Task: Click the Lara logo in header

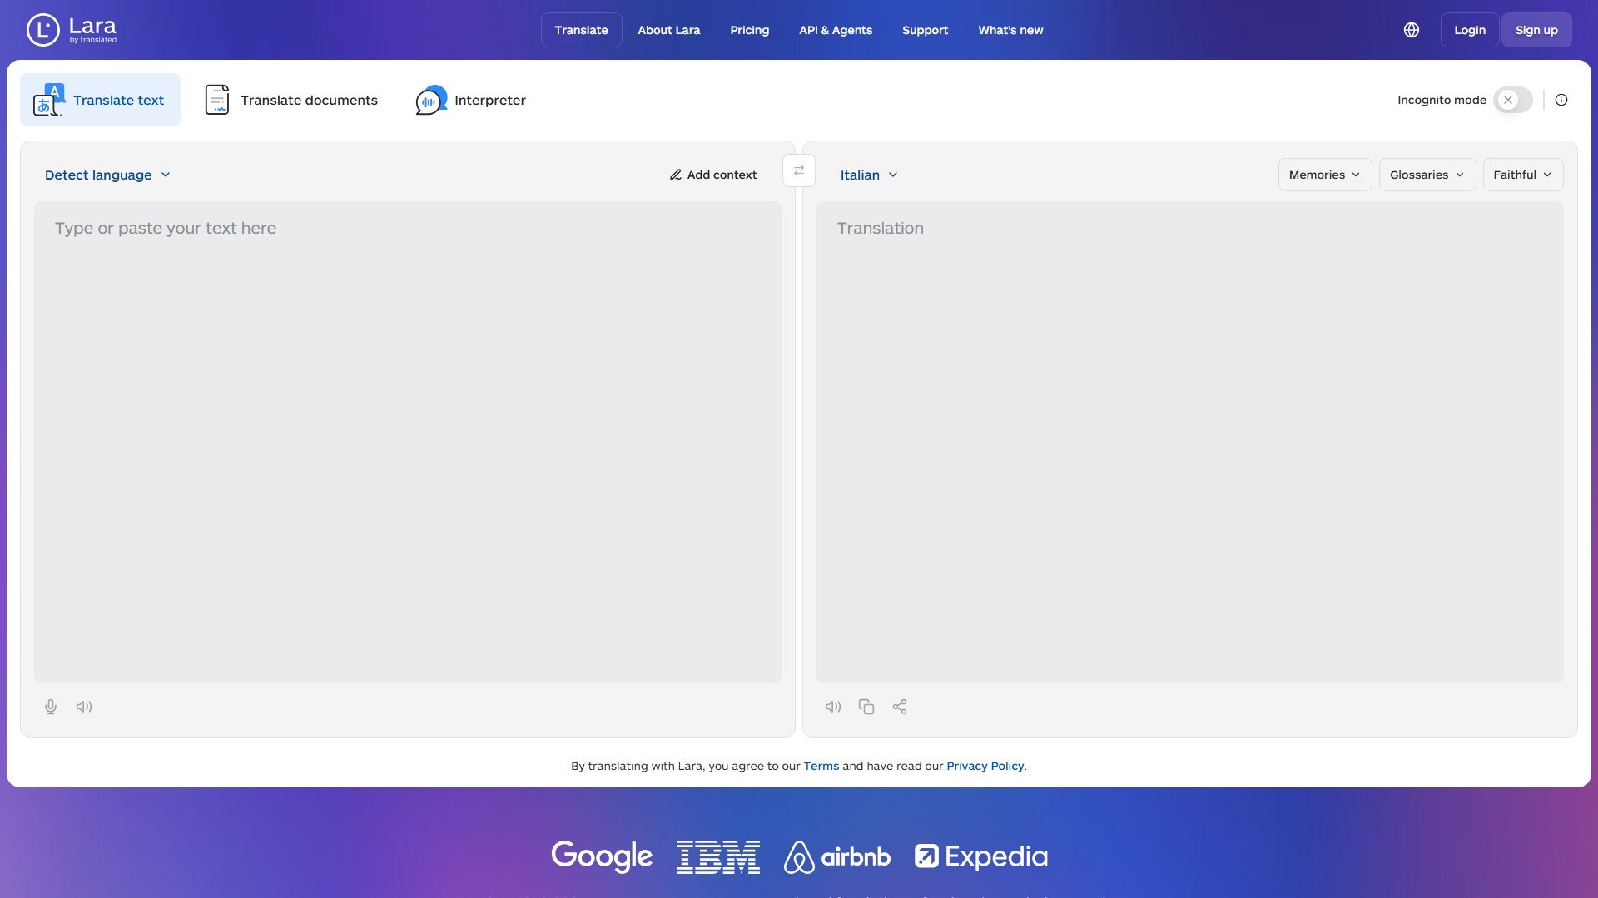Action: (x=72, y=30)
